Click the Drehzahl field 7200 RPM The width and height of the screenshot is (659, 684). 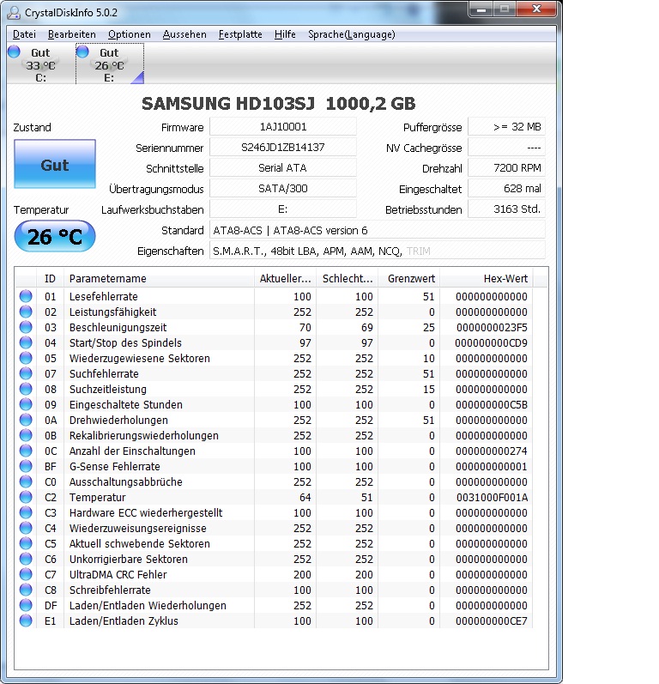pyautogui.click(x=506, y=168)
